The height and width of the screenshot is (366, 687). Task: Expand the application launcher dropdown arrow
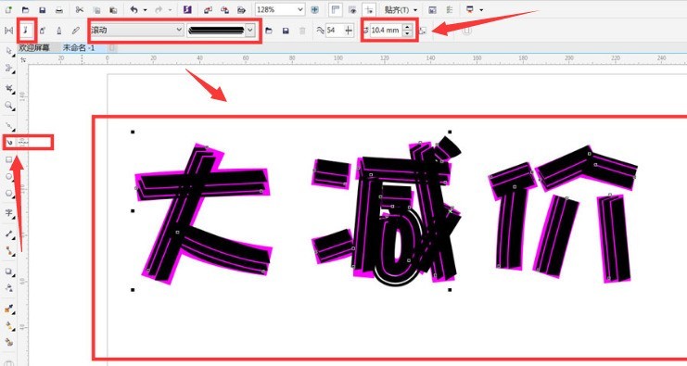481,9
